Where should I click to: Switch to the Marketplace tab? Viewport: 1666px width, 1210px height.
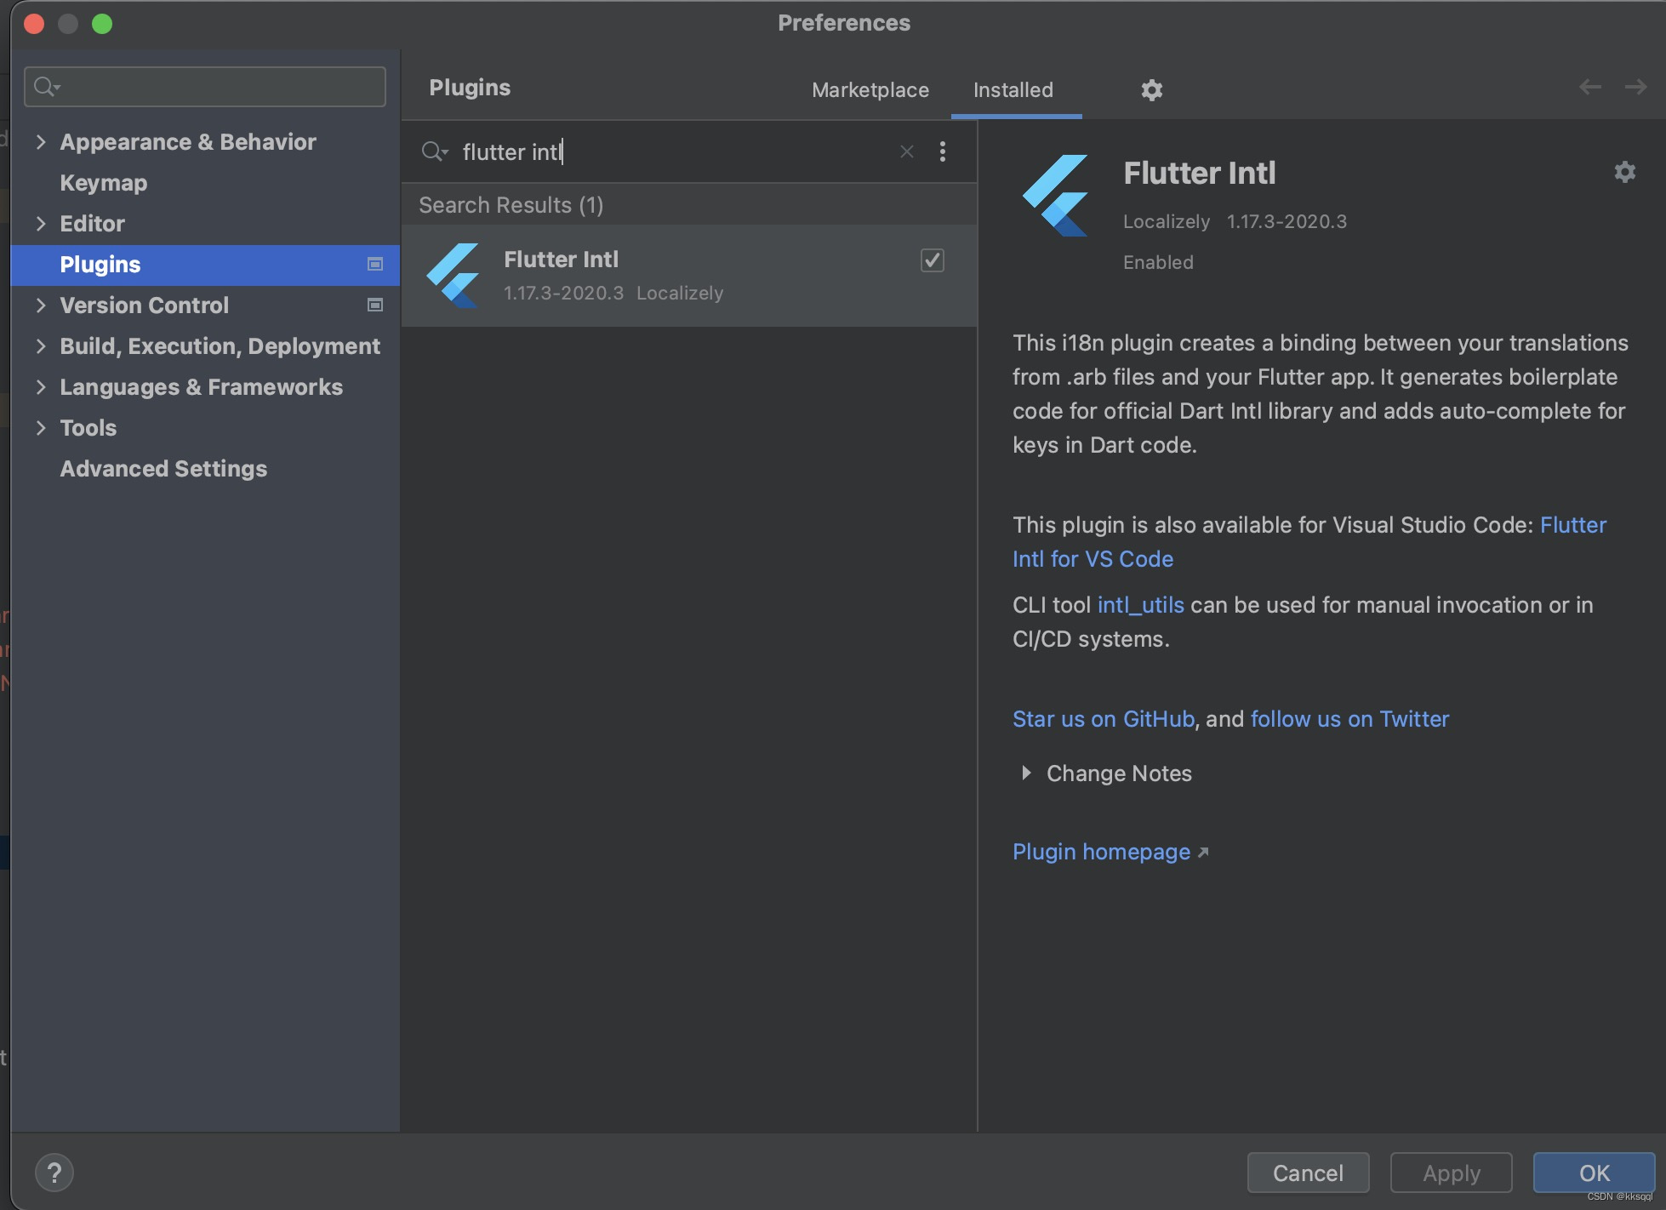870,90
